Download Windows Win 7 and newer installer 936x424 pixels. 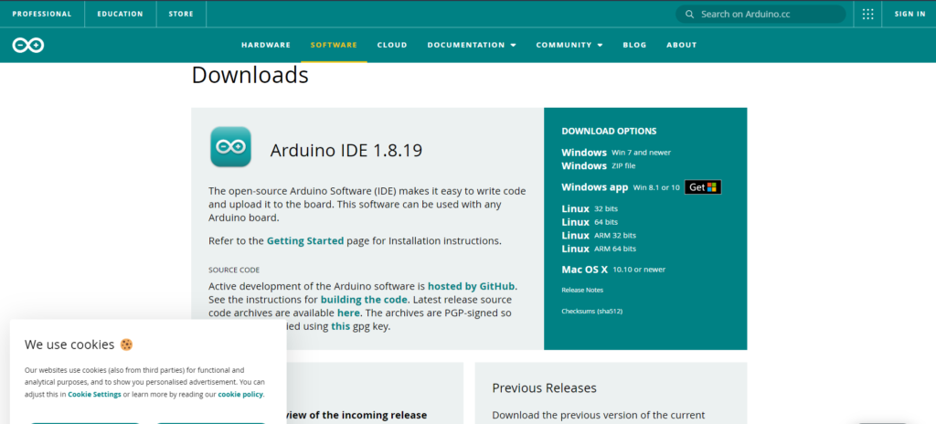(616, 153)
